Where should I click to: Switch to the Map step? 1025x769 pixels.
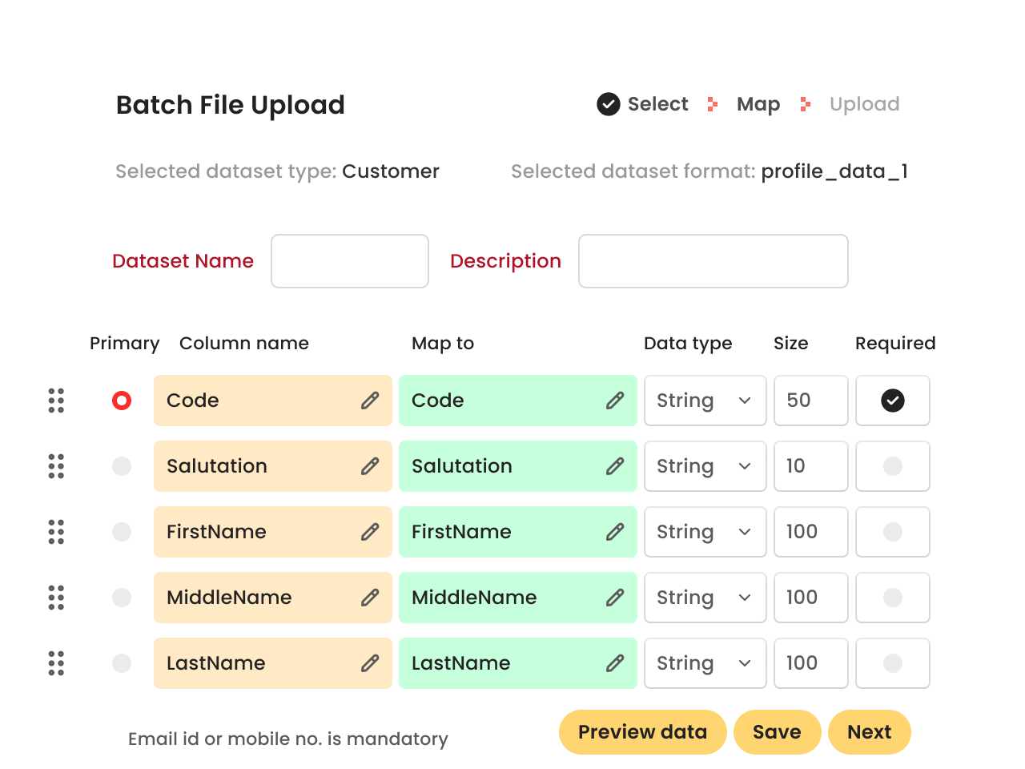coord(758,104)
